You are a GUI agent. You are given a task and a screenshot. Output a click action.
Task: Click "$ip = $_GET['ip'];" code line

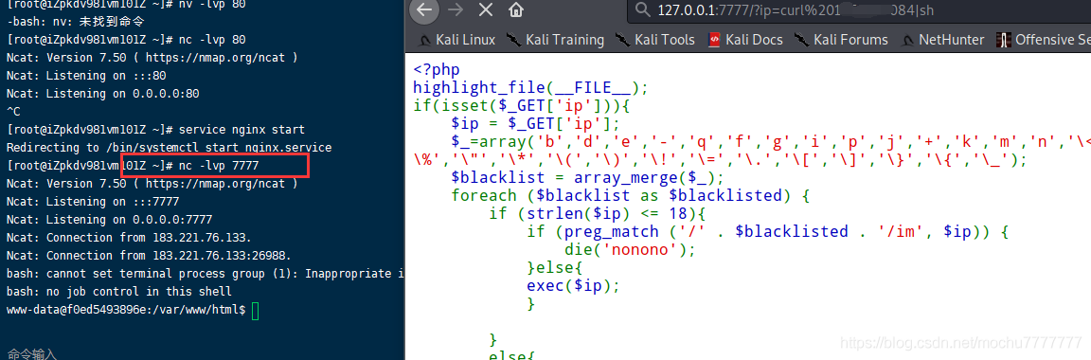coord(535,125)
